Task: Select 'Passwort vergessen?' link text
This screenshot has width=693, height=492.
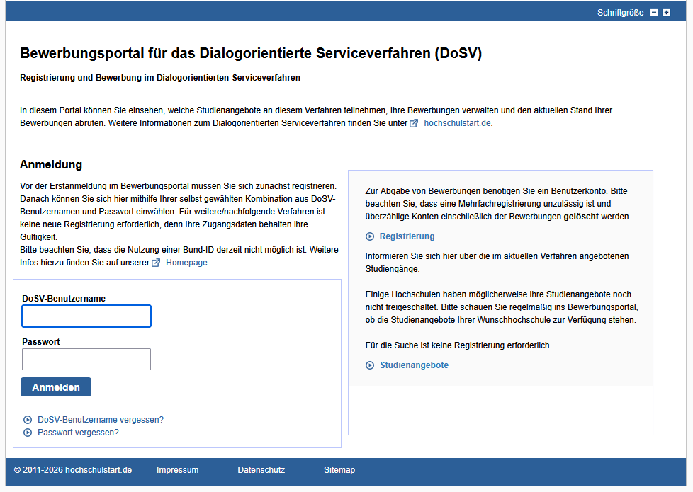Action: pos(78,433)
